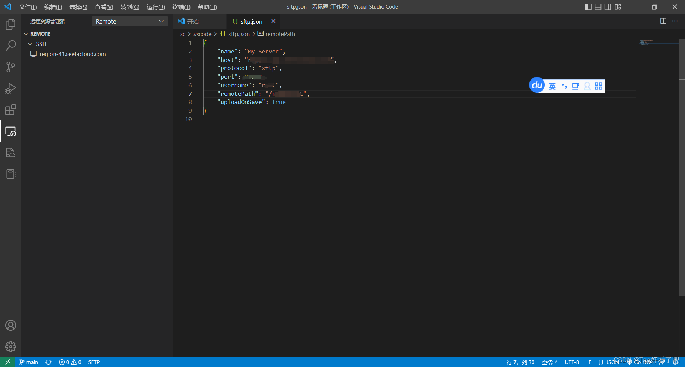This screenshot has width=685, height=367.
Task: Click SFTP in the status bar
Action: (94, 362)
